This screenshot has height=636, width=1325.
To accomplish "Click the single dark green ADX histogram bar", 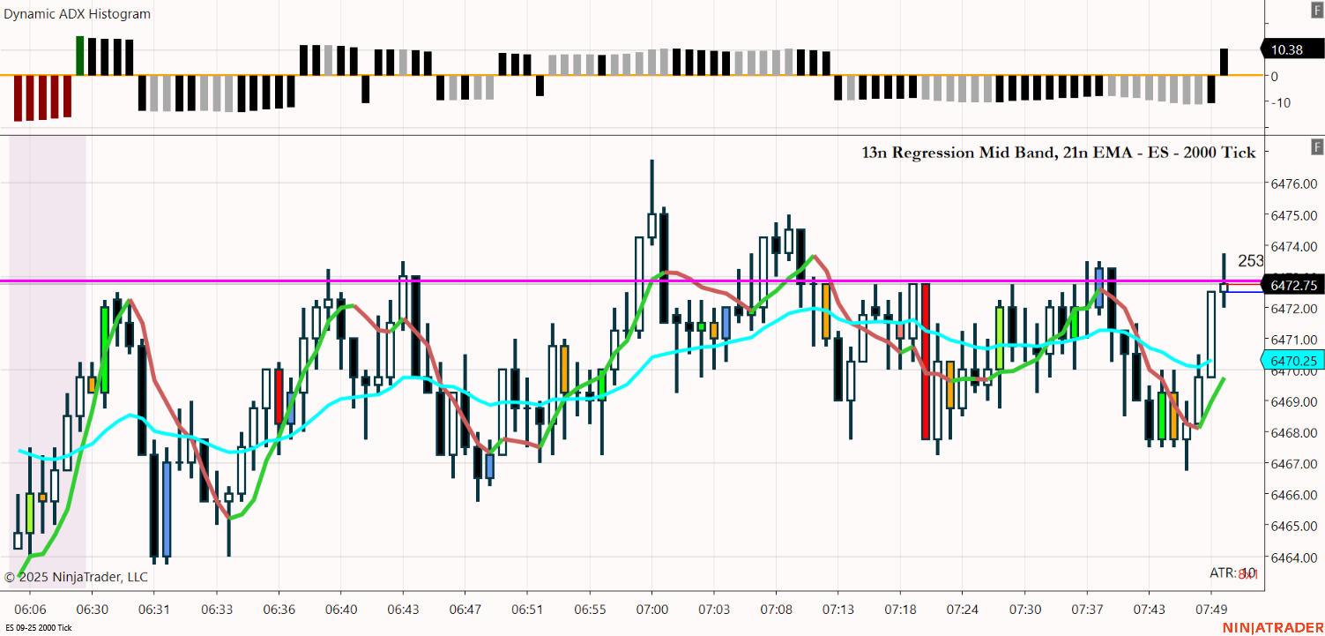I will coord(80,56).
